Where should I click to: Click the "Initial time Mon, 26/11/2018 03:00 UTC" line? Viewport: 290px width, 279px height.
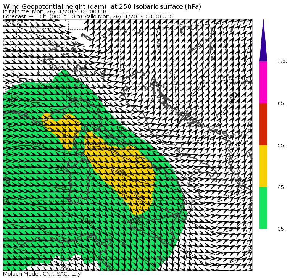(x=56, y=11)
